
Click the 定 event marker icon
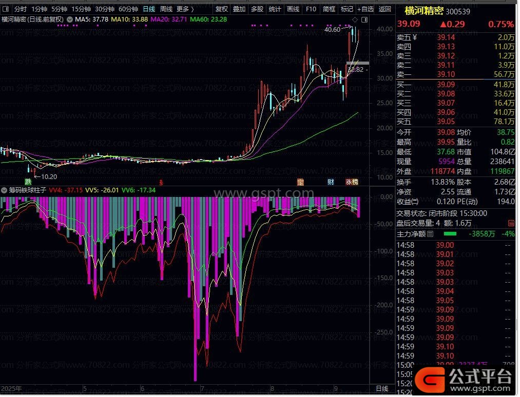(300, 182)
